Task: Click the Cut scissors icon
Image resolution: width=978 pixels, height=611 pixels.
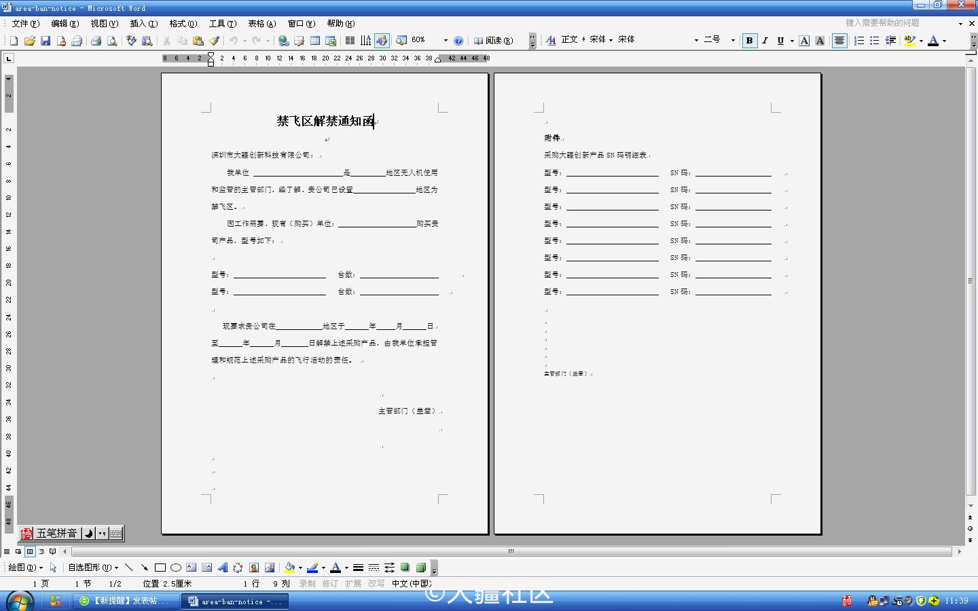Action: (166, 41)
